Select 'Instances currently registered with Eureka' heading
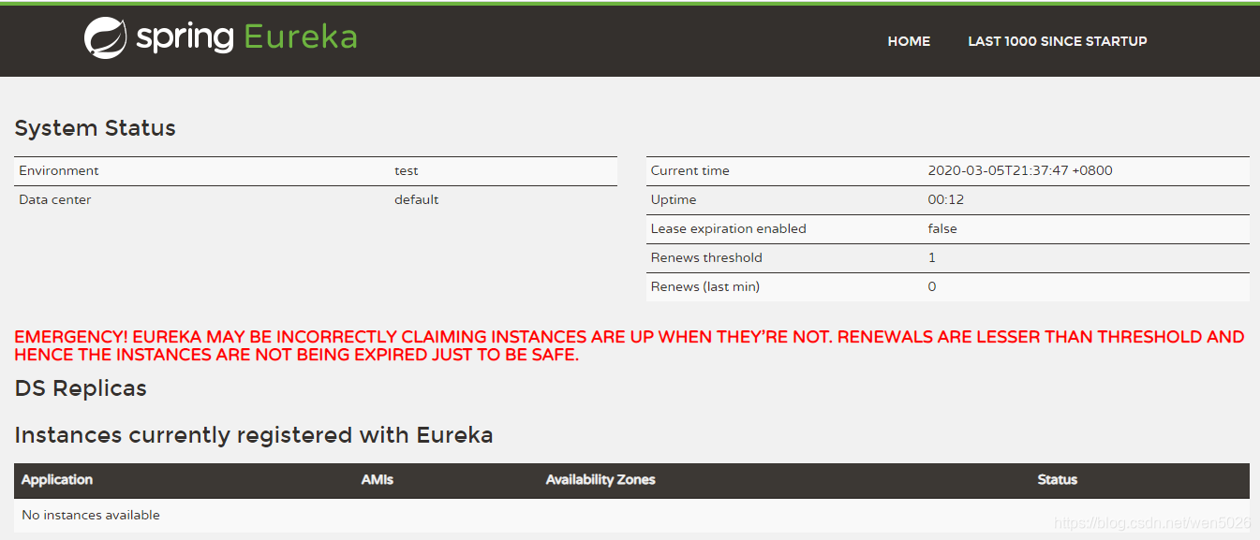1260x540 pixels. (254, 435)
